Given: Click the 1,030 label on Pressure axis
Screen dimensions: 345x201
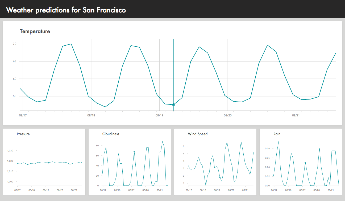Looking at the screenshot, I should pos(10,151).
